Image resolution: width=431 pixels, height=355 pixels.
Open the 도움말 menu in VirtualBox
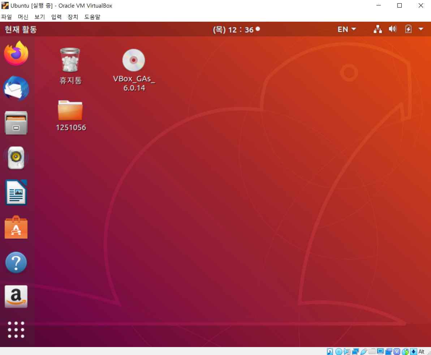92,17
